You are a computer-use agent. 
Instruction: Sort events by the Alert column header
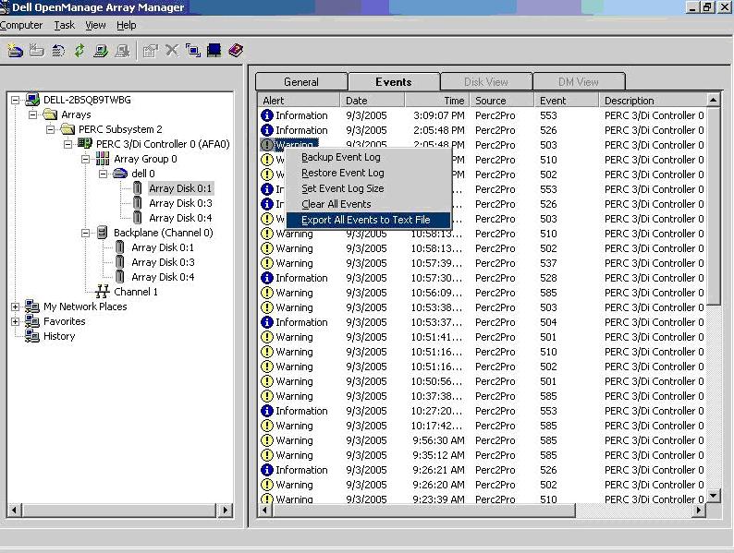[x=299, y=100]
